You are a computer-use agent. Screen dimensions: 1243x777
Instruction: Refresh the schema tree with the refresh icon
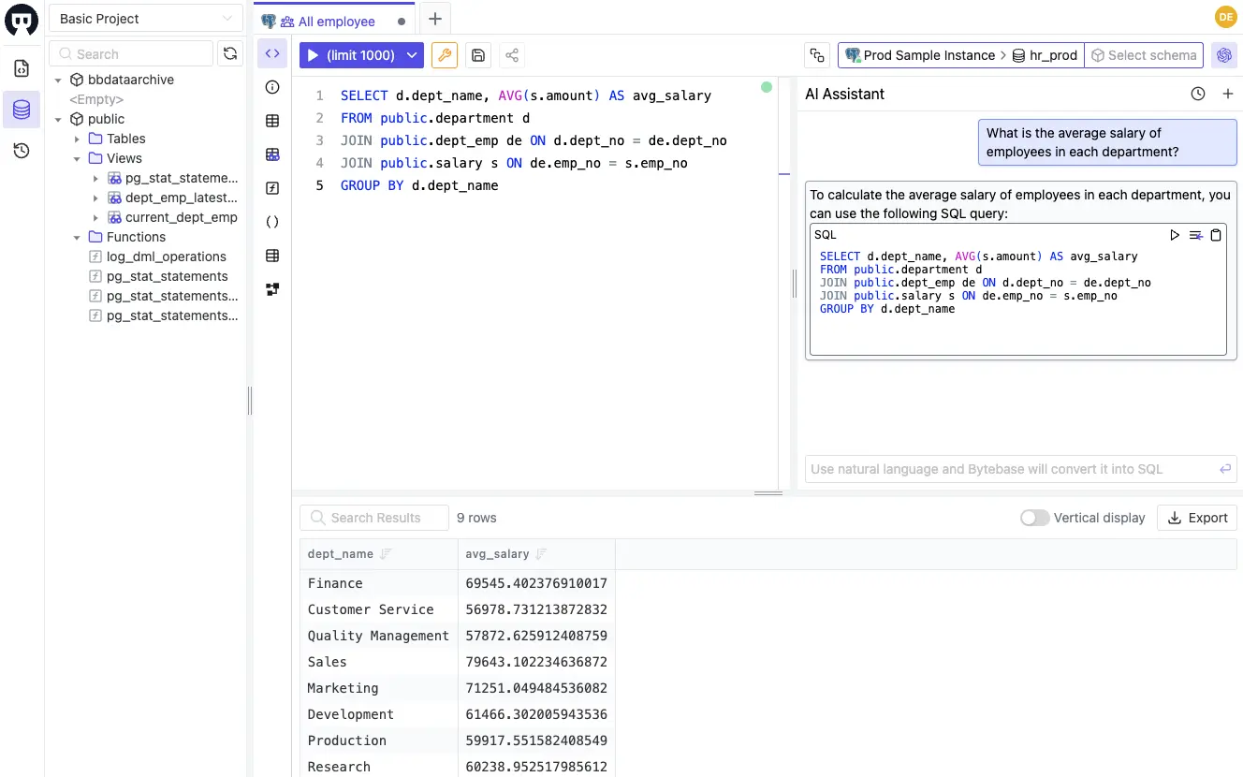point(230,53)
